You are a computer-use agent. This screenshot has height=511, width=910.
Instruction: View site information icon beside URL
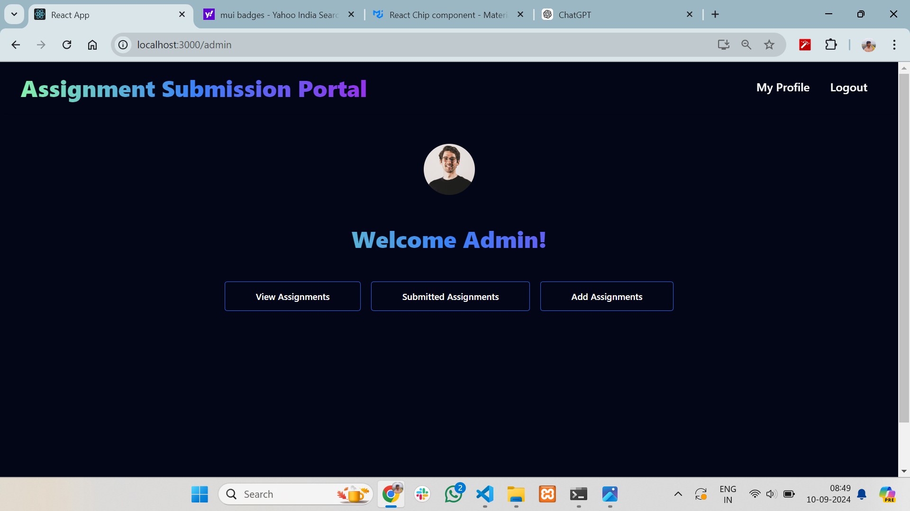[123, 44]
